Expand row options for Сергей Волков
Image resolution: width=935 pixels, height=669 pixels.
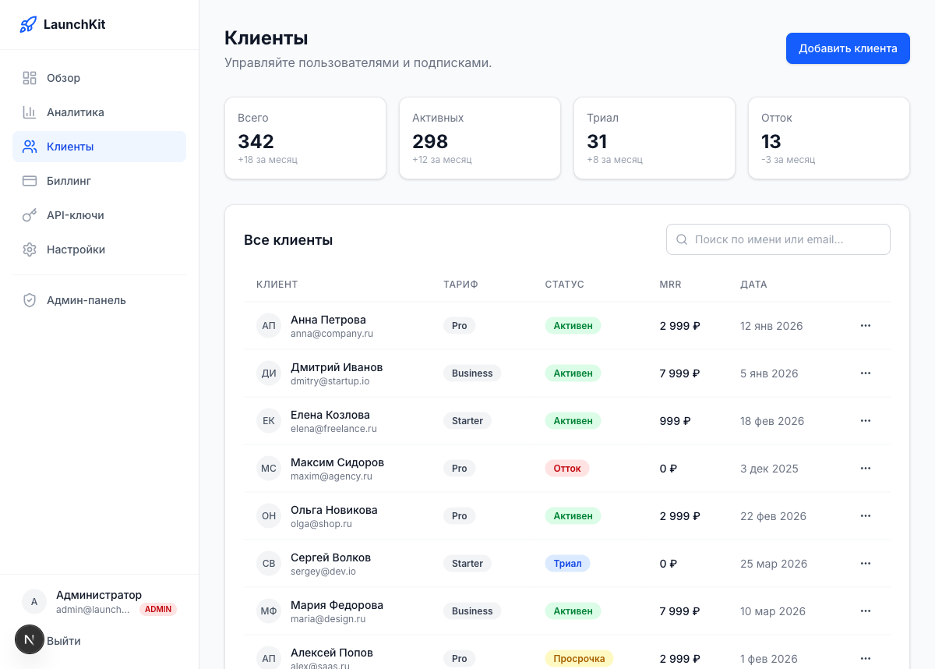(x=865, y=564)
